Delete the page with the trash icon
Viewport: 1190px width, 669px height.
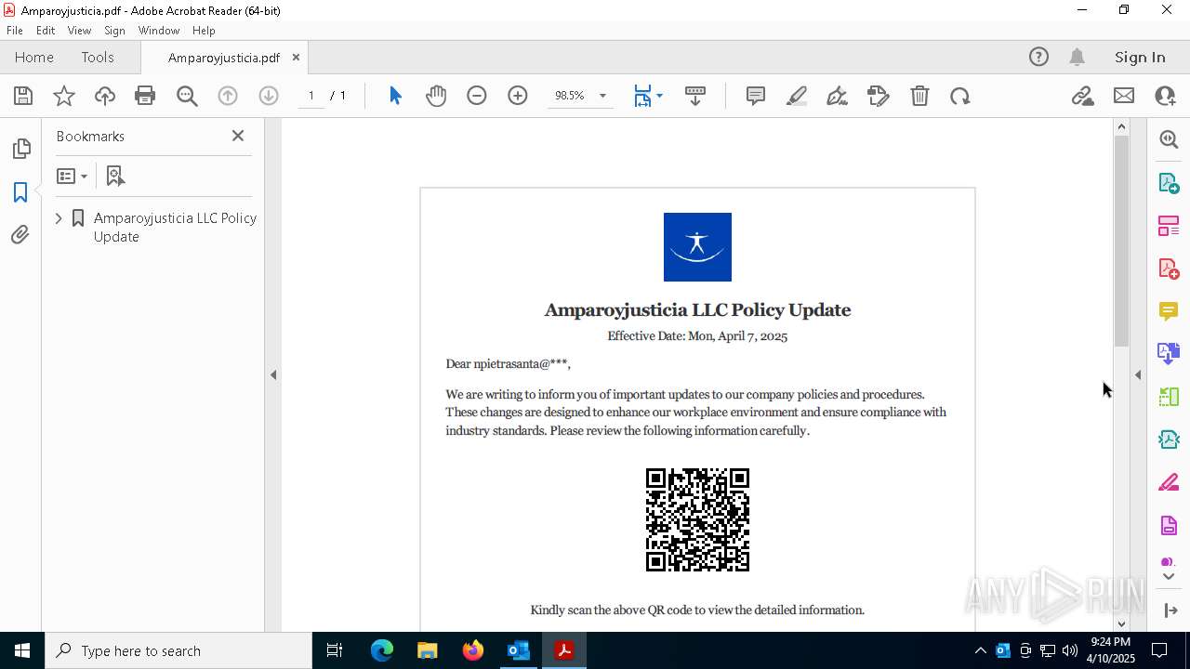point(919,96)
